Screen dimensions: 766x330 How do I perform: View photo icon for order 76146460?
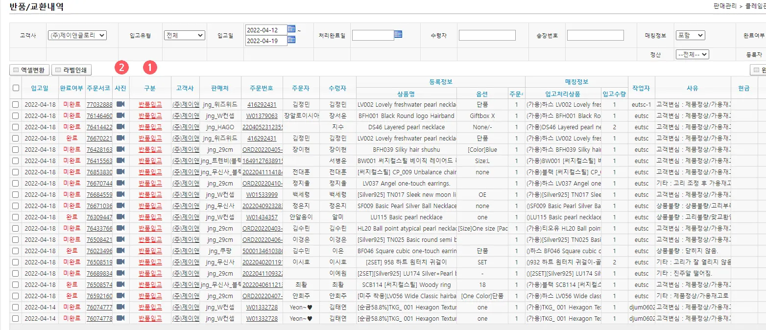click(120, 116)
